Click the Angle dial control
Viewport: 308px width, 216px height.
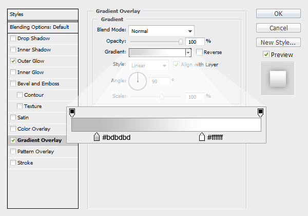pyautogui.click(x=138, y=81)
